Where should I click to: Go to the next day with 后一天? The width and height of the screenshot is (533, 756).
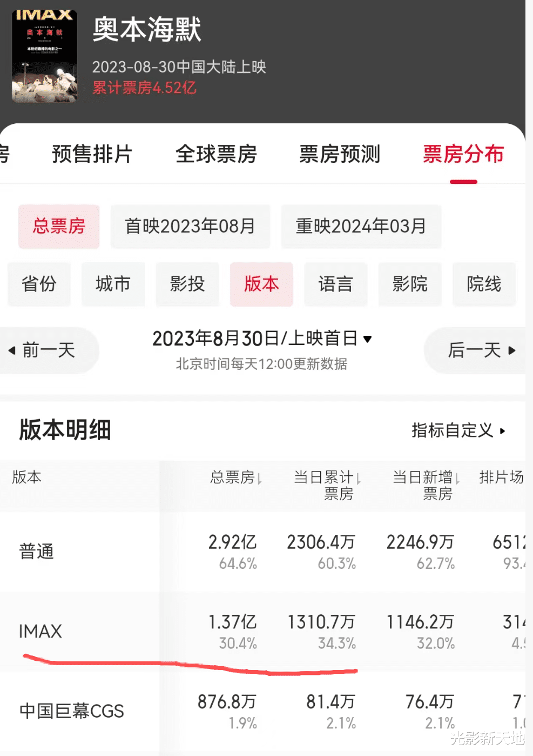pyautogui.click(x=475, y=350)
